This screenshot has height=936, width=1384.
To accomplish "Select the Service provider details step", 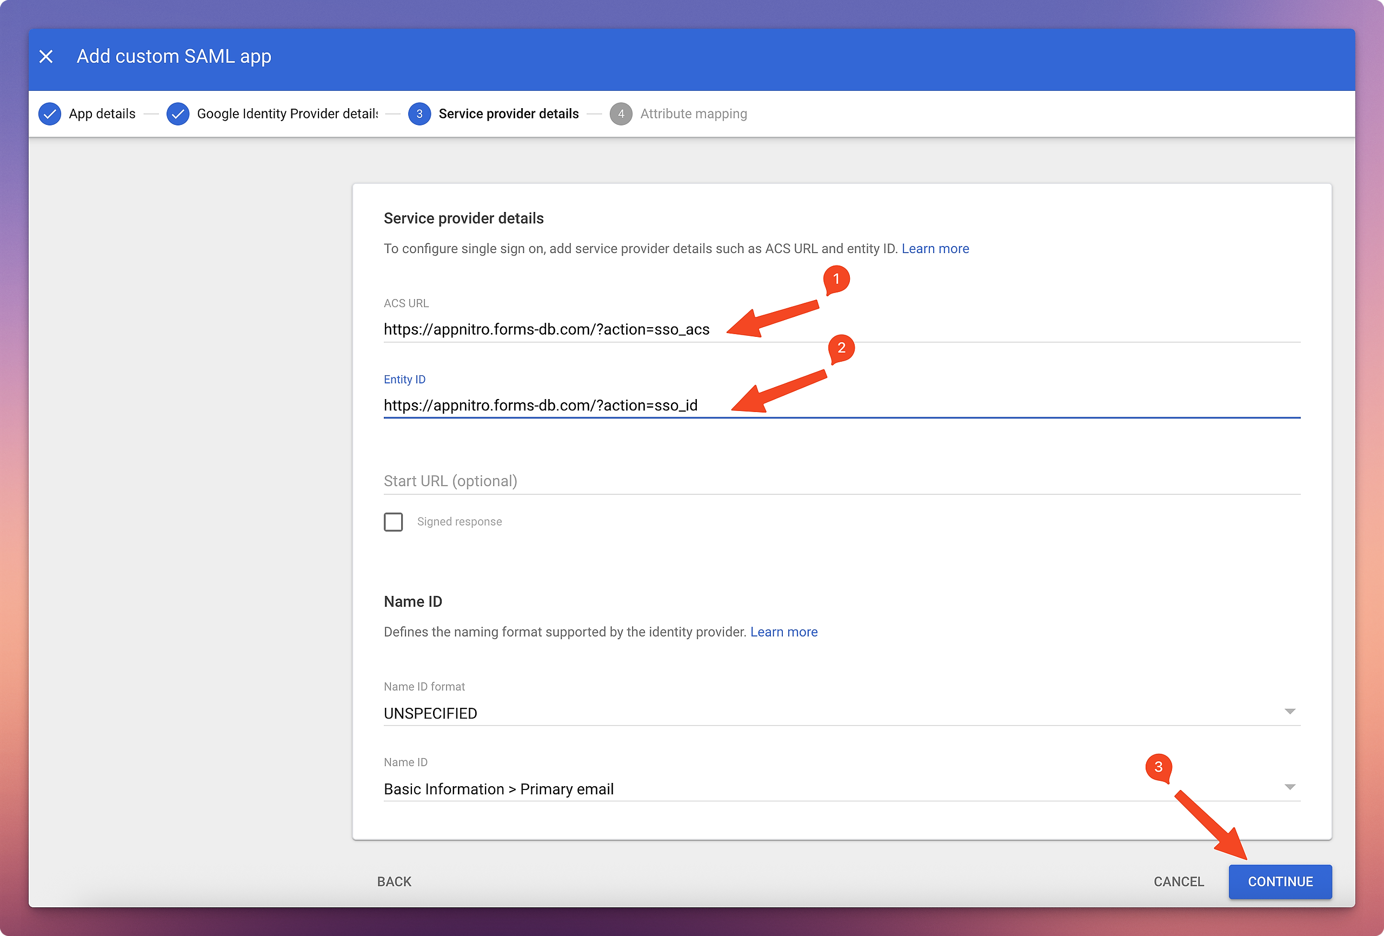I will point(508,114).
